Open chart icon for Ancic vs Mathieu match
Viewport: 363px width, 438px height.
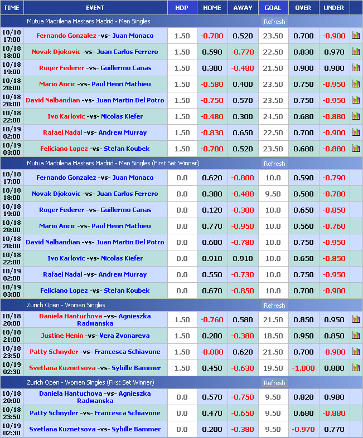coord(356,84)
